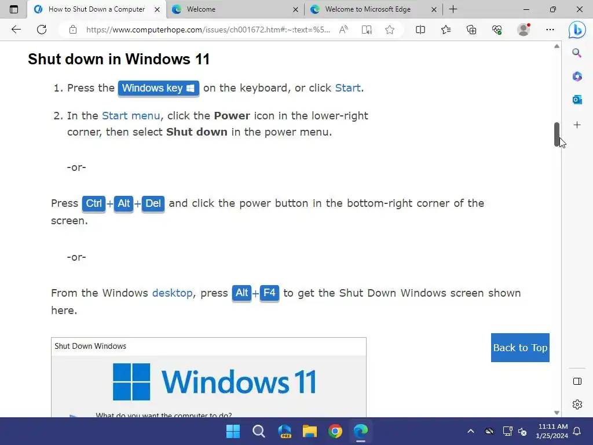Click the Shut Down Windows screenshot image

[208, 377]
